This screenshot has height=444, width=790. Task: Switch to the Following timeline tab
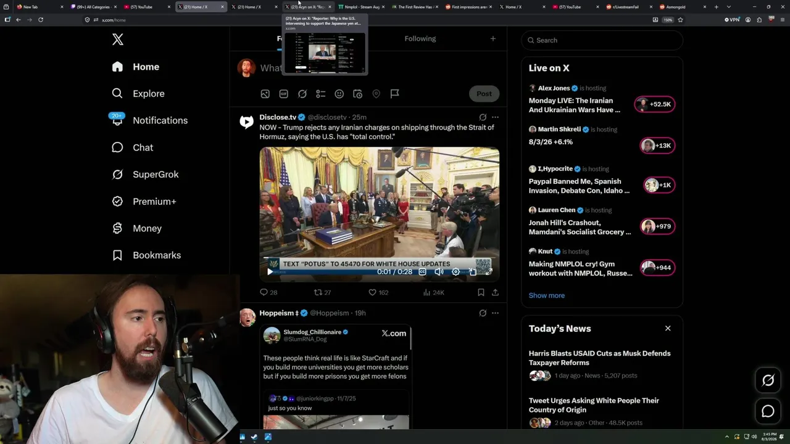(420, 39)
